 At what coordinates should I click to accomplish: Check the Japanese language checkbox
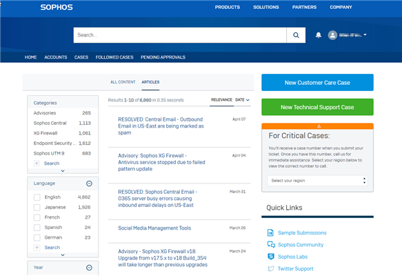pos(37,207)
